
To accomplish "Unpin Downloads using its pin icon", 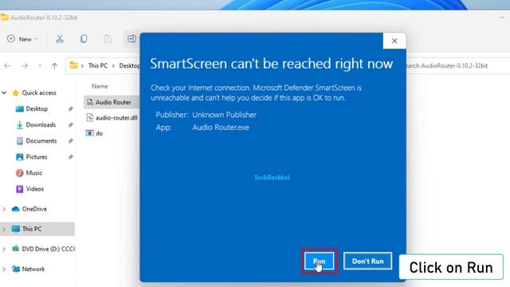I will click(70, 125).
